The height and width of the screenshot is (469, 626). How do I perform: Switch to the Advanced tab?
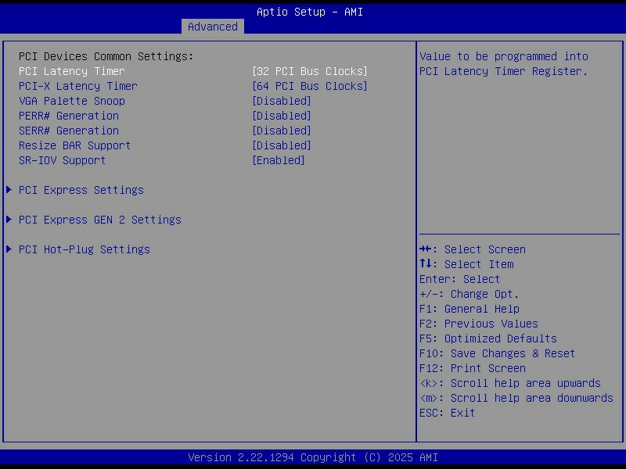coord(213,27)
